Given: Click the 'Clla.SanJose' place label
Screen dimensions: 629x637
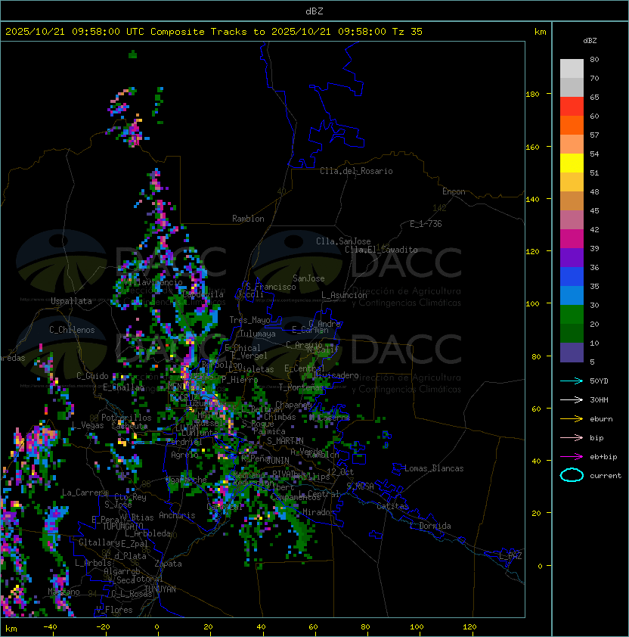Looking at the screenshot, I should pos(343,241).
